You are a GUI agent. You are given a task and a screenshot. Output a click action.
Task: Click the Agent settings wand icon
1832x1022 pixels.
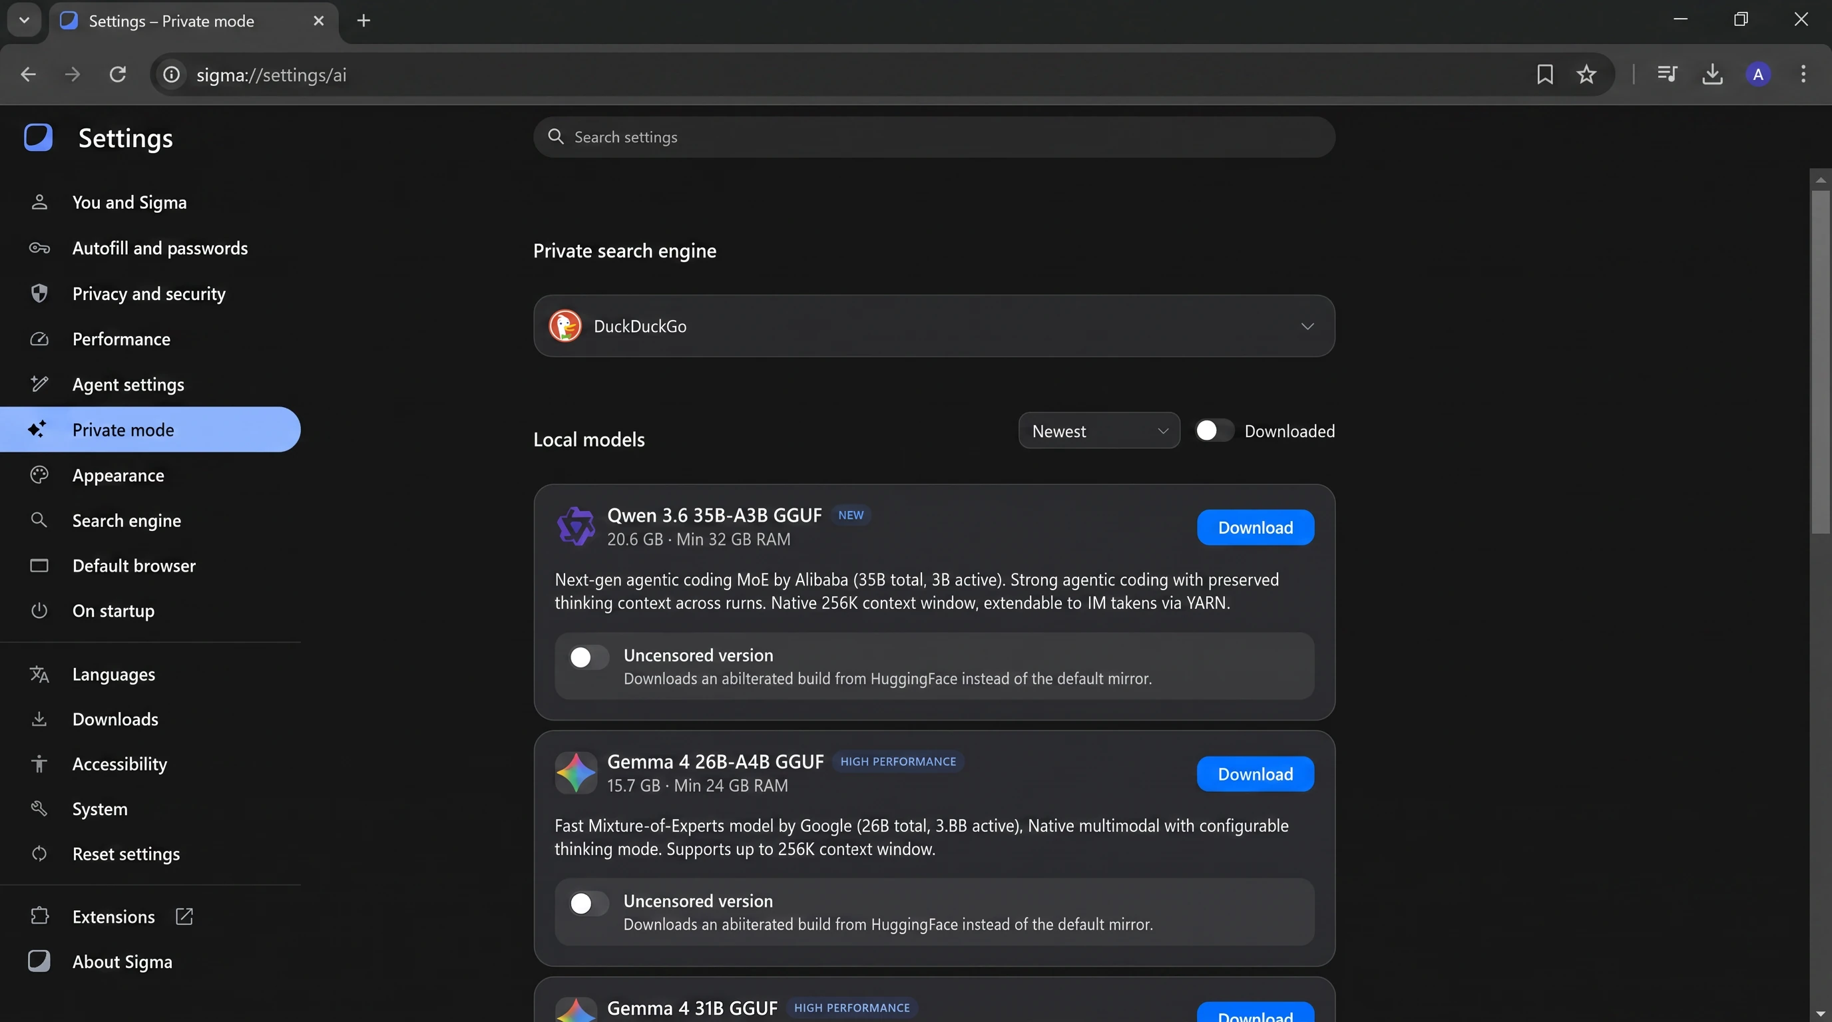pos(39,385)
